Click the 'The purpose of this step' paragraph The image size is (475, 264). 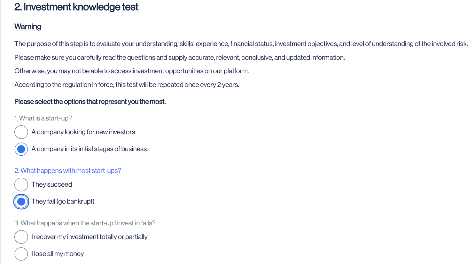[x=241, y=44]
